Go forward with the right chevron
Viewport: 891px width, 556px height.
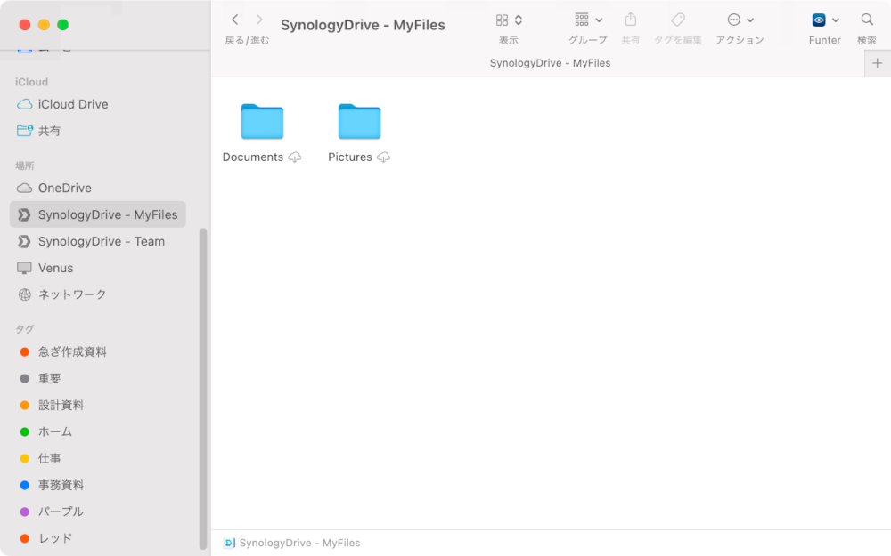click(x=259, y=20)
